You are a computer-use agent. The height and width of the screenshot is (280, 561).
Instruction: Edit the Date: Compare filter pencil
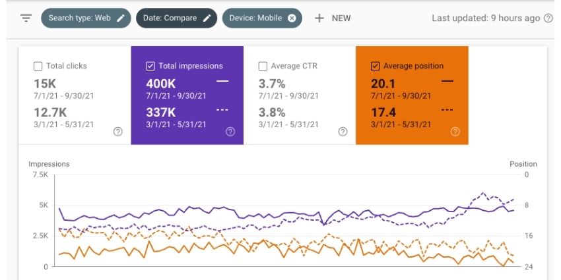(207, 18)
